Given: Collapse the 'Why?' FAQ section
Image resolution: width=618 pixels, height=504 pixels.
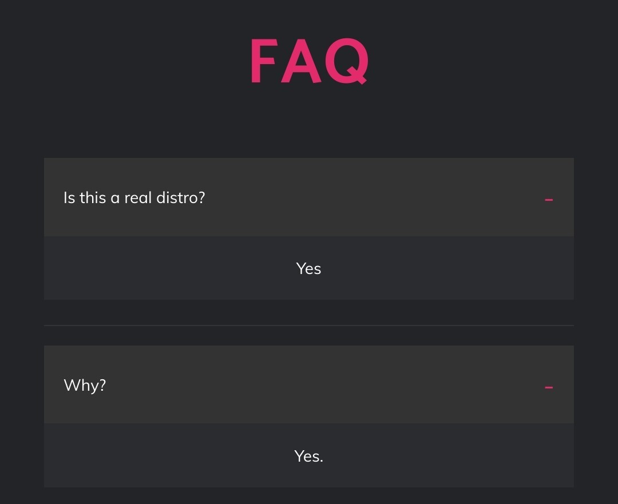Looking at the screenshot, I should click(x=549, y=387).
